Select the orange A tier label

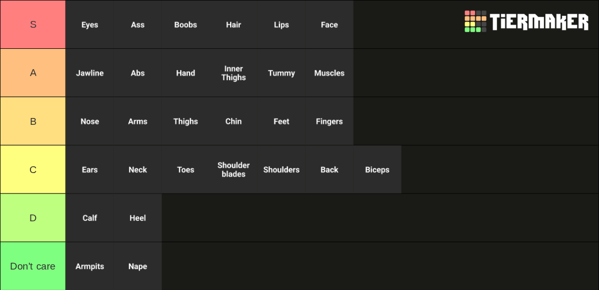[33, 73]
